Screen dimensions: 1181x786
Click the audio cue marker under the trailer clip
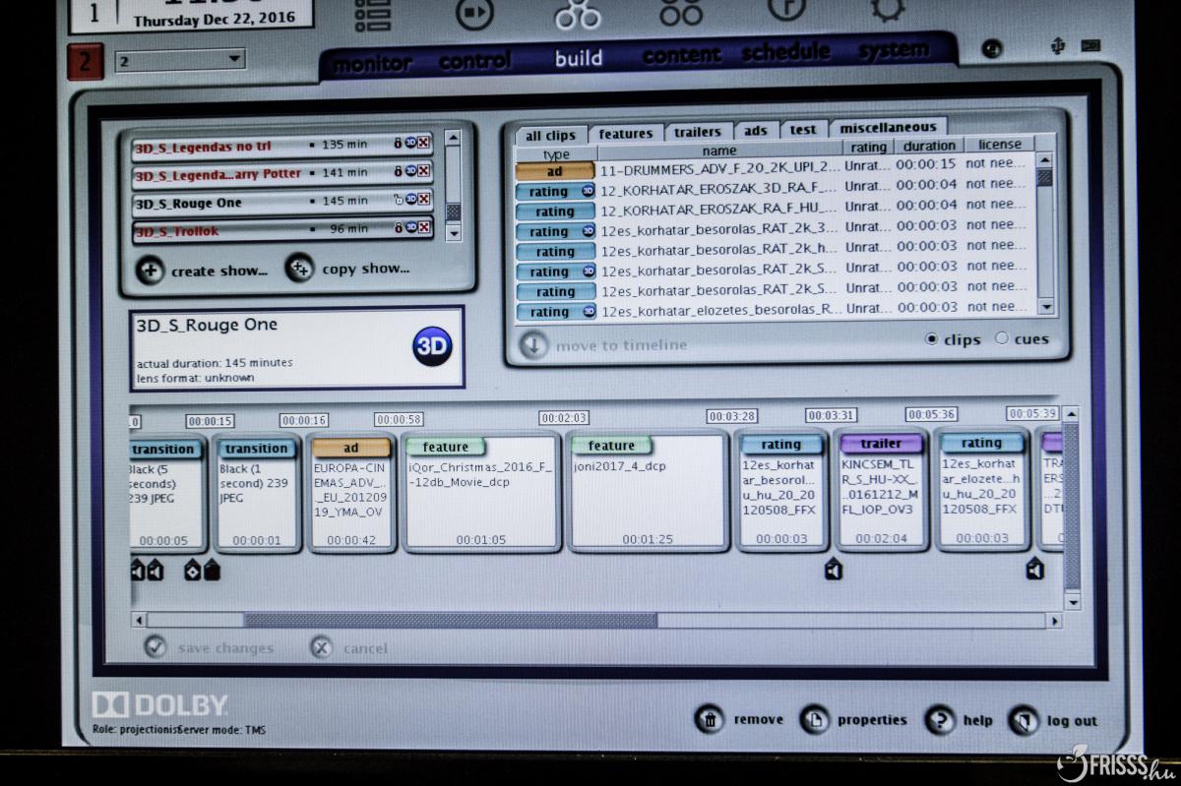(833, 570)
